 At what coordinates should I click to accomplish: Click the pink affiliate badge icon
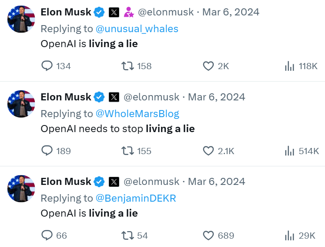[x=128, y=12]
